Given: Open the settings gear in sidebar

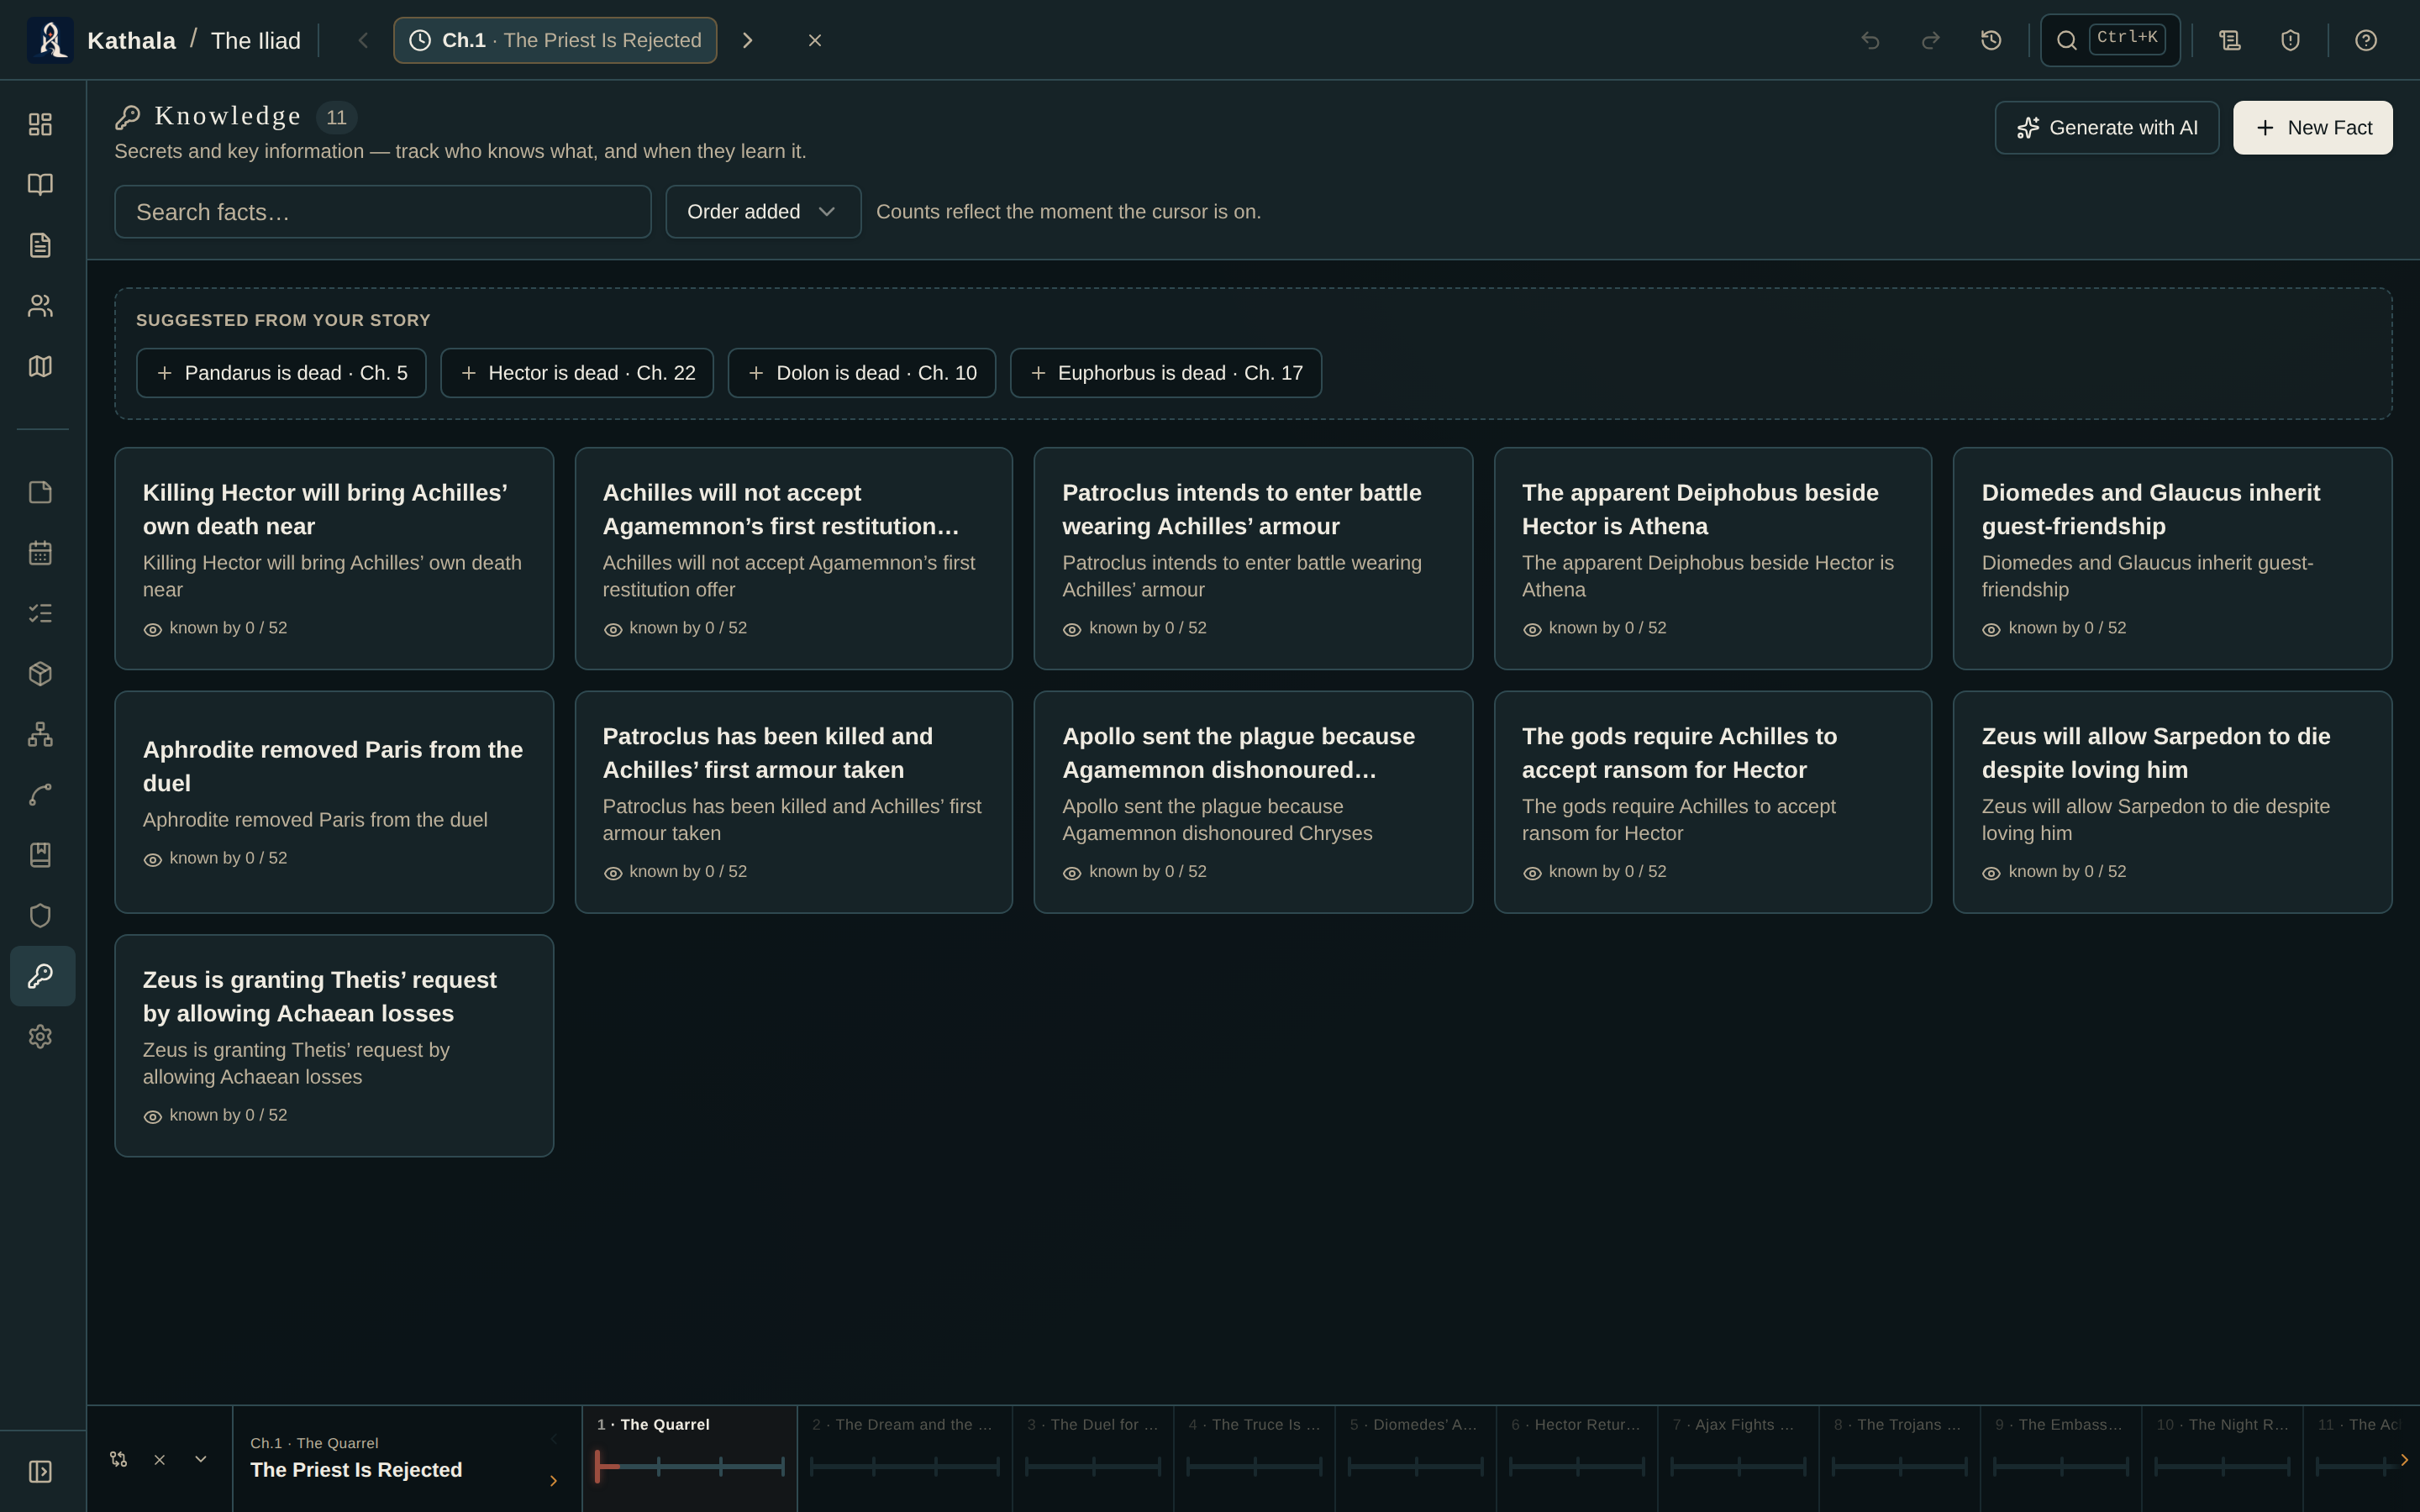Looking at the screenshot, I should [x=40, y=1037].
